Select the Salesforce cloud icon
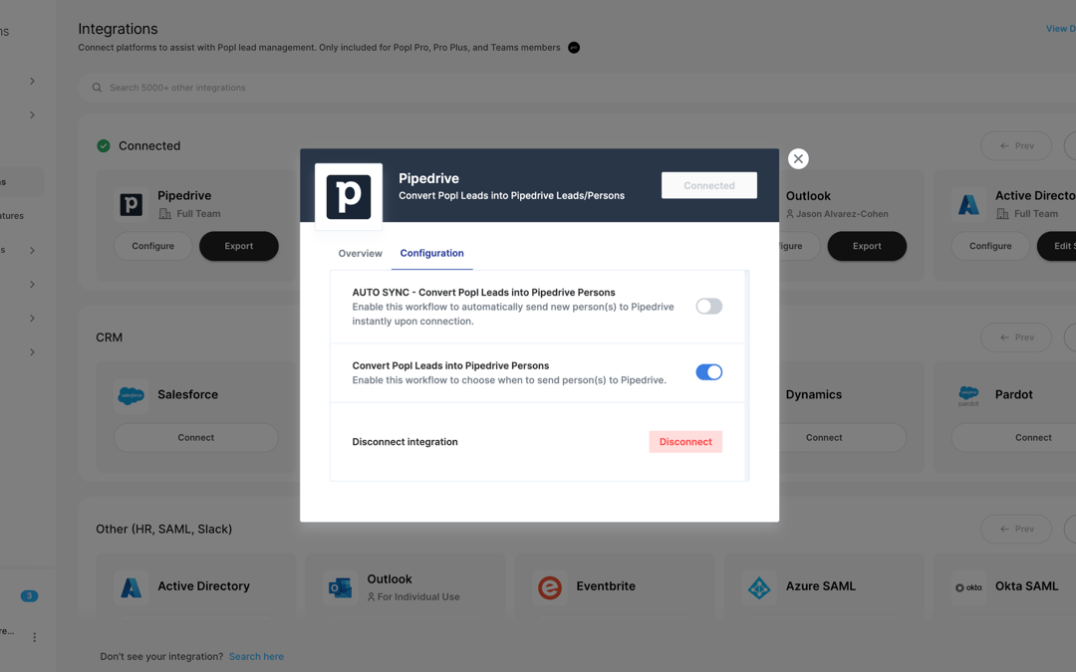 pyautogui.click(x=131, y=395)
